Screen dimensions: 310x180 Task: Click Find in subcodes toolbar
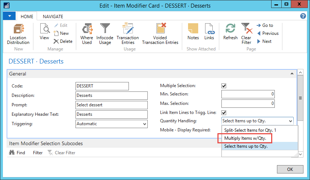17,153
